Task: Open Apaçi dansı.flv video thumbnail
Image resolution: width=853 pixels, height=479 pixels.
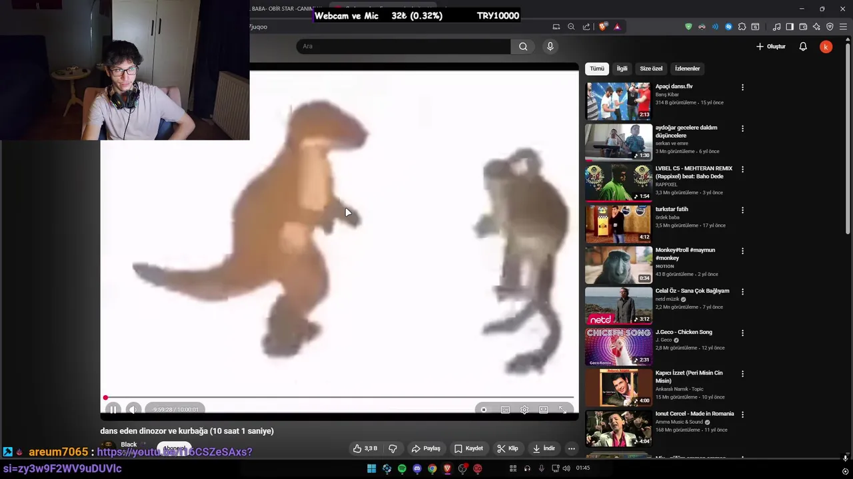Action: pyautogui.click(x=618, y=101)
